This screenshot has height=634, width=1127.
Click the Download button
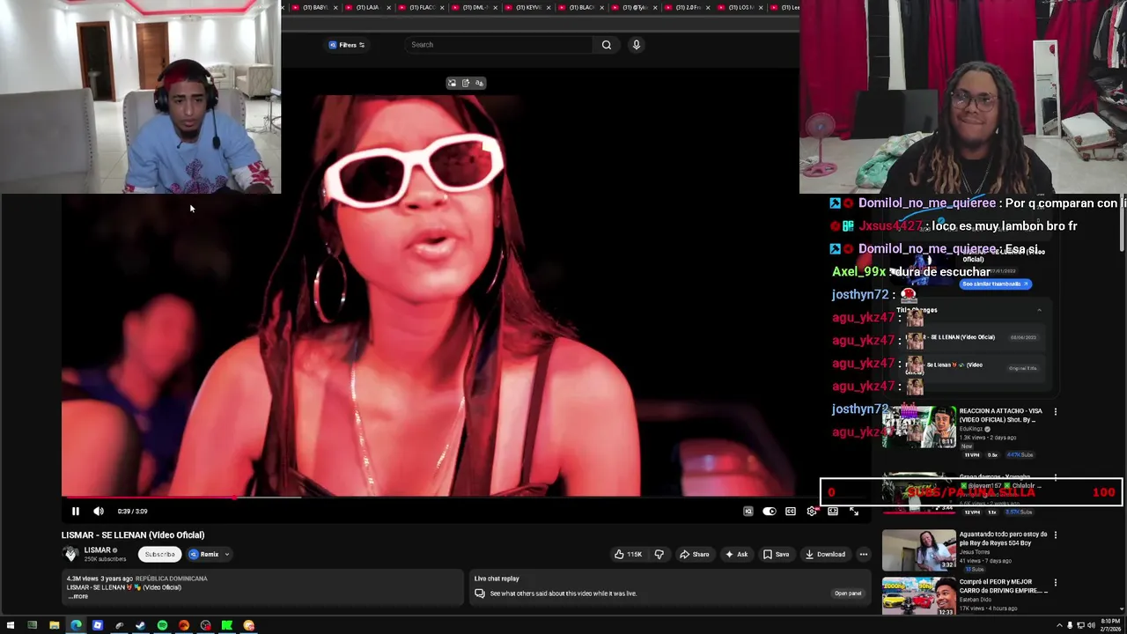click(x=825, y=554)
